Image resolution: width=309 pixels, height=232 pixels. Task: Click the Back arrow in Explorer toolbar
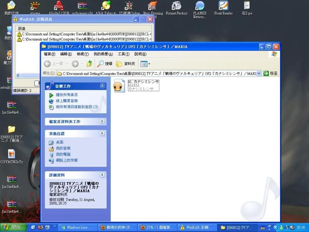click(47, 64)
